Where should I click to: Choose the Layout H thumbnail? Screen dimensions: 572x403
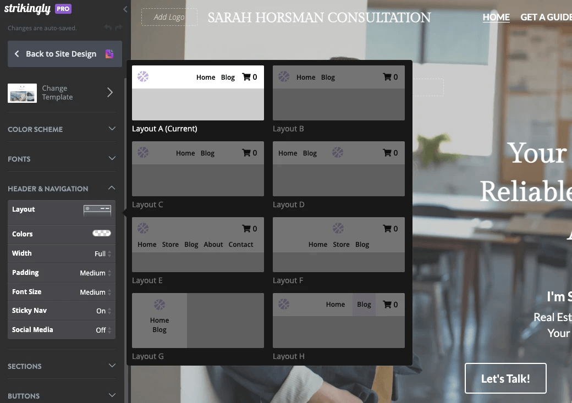(x=339, y=321)
